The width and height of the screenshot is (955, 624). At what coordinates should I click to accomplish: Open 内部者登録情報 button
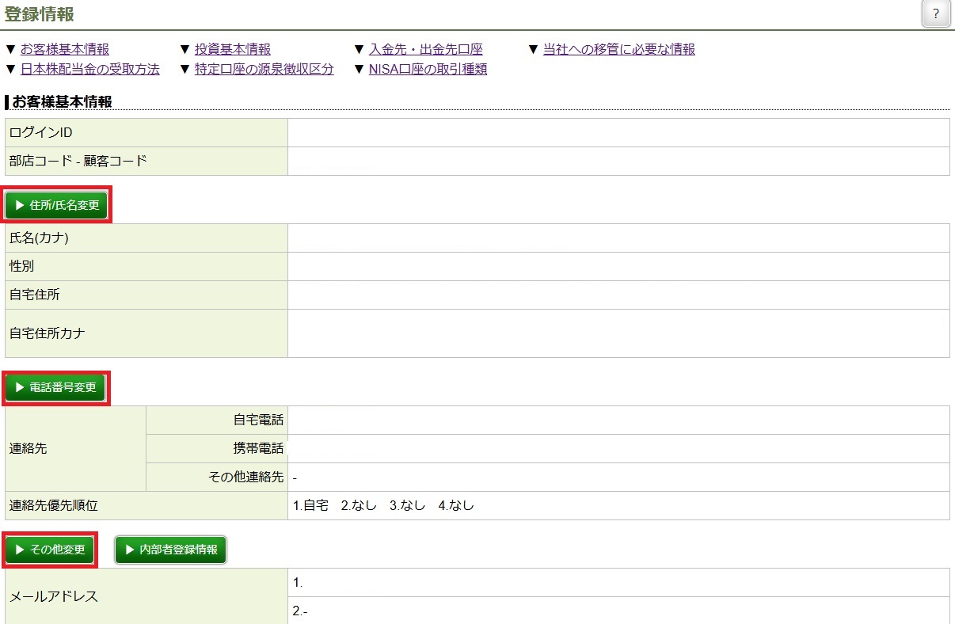pos(171,549)
